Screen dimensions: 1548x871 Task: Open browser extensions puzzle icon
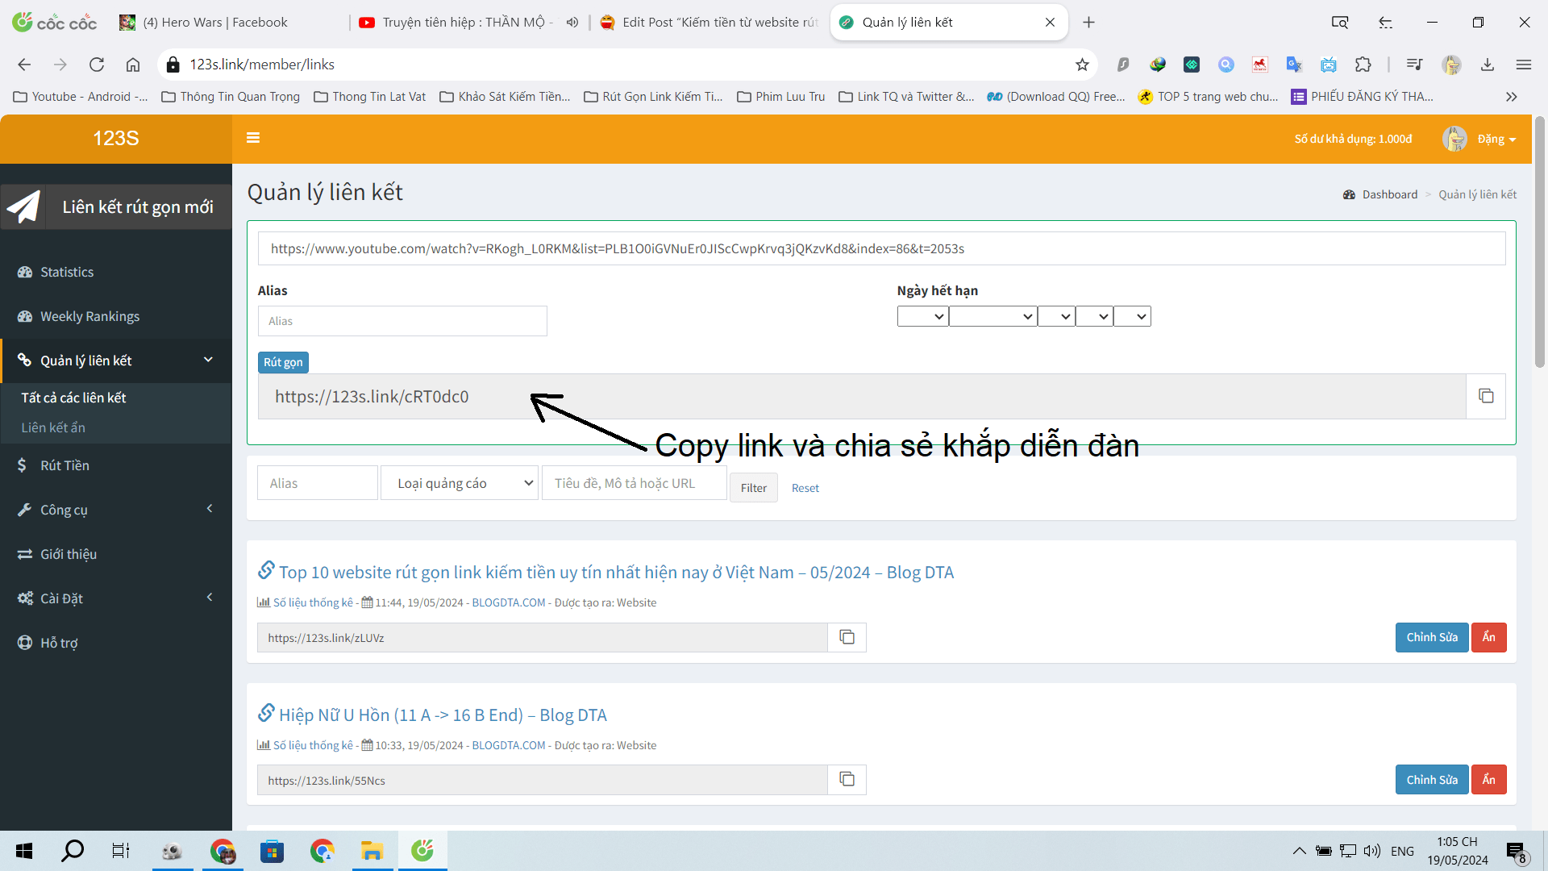tap(1363, 65)
